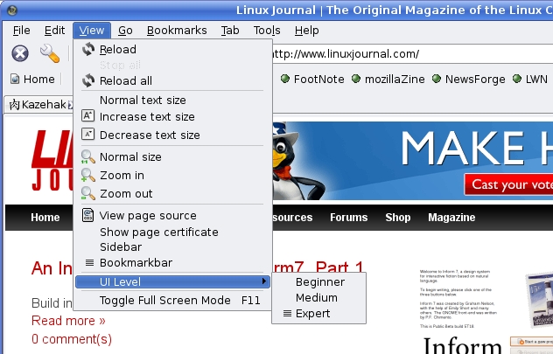This screenshot has height=354, width=553.
Task: Open the Tools menu
Action: pos(267,30)
